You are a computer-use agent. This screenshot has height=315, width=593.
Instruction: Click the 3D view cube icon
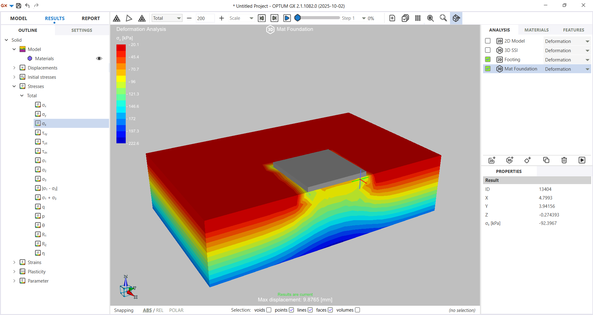tap(456, 18)
